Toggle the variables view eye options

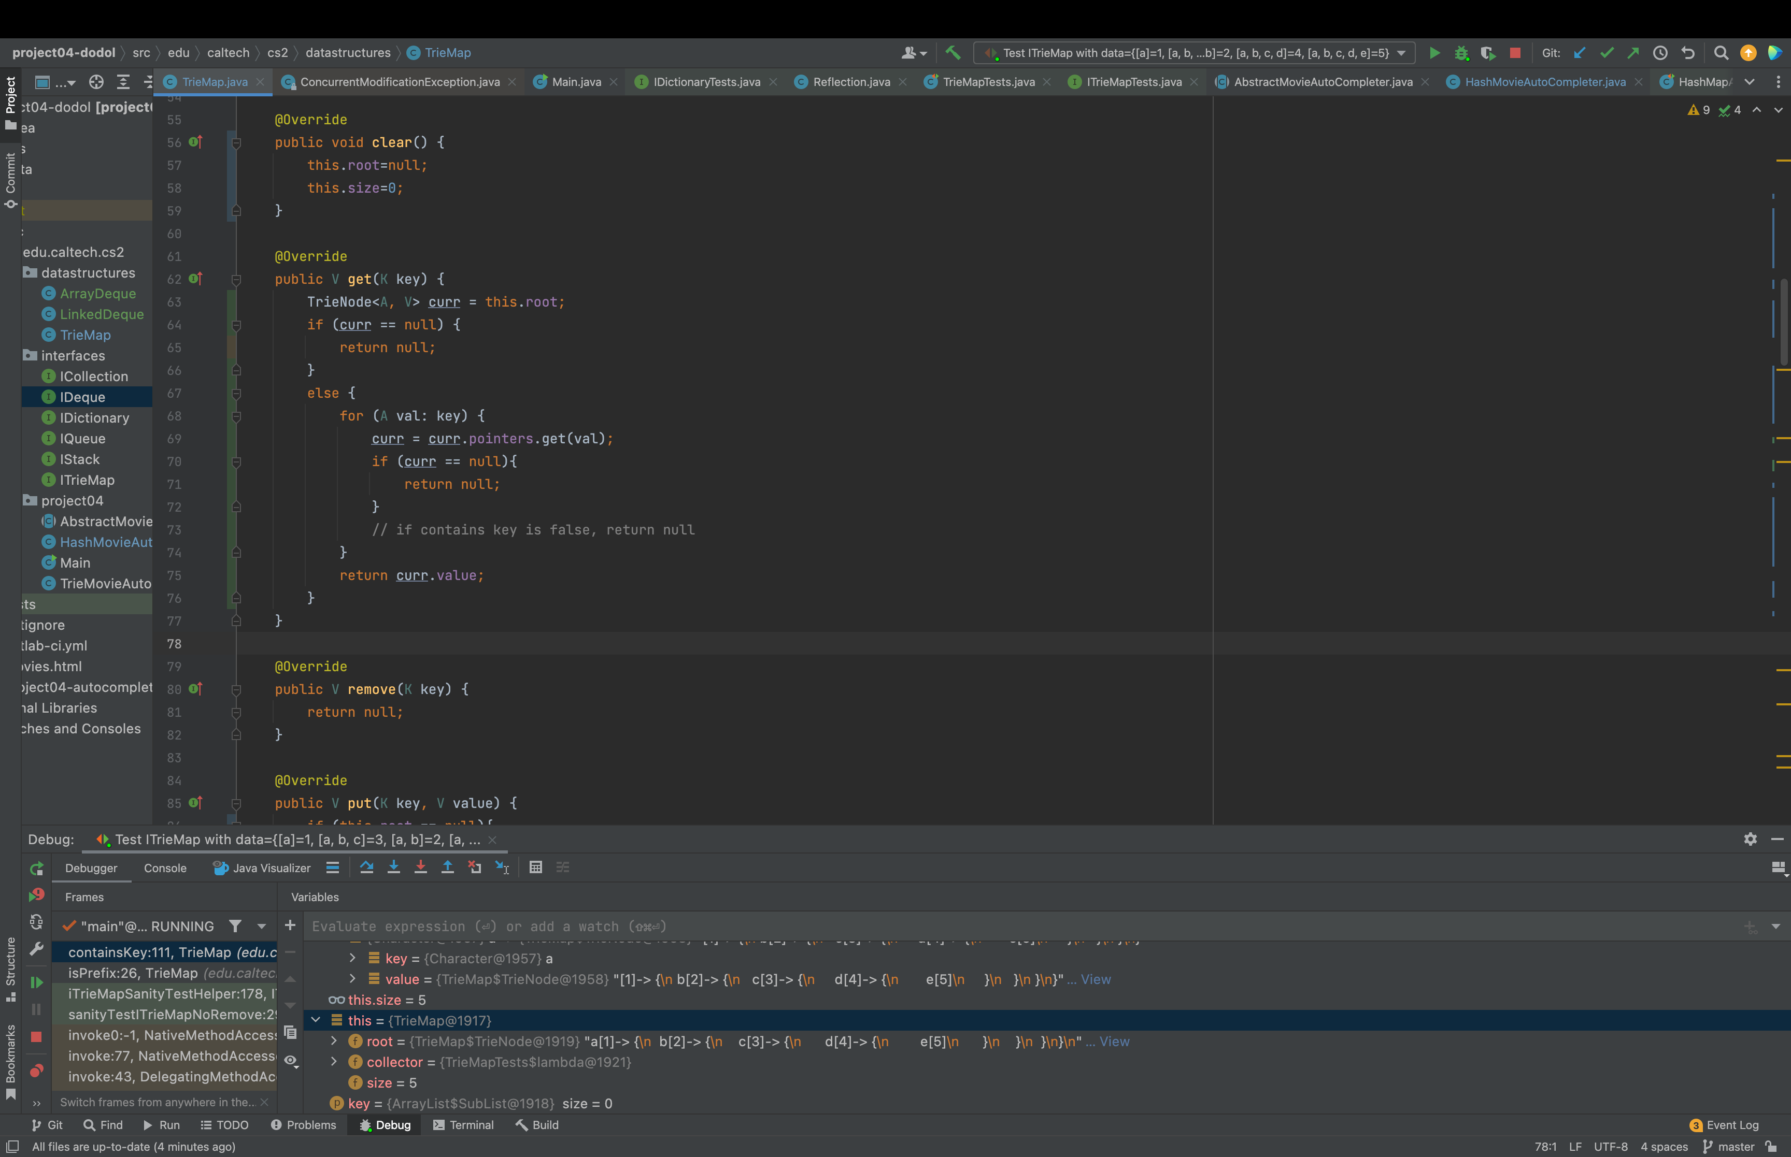pos(291,1061)
